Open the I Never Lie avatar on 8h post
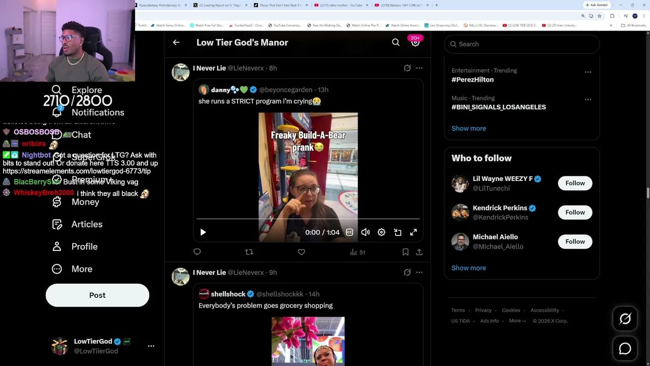This screenshot has height=366, width=650. pos(180,72)
